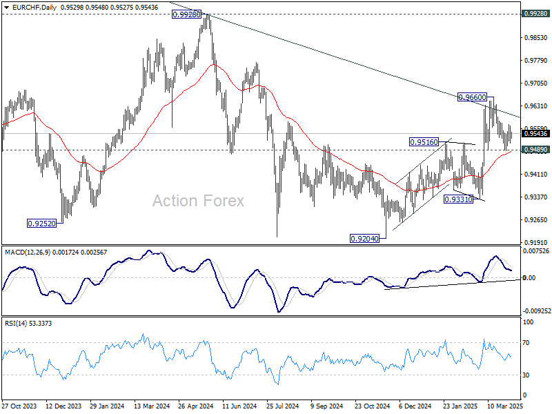Image resolution: width=552 pixels, height=414 pixels.
Task: Click the MACD scale value -0.009252
Action: pos(537,311)
